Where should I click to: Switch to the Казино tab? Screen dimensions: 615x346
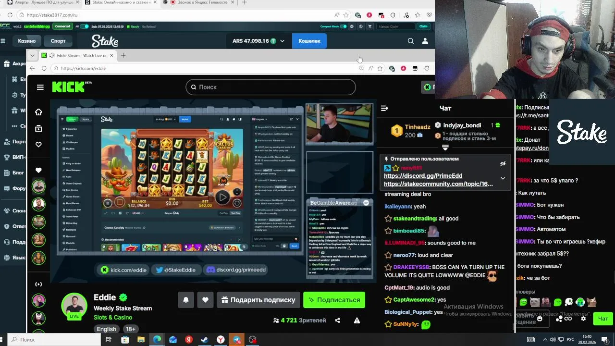27,41
